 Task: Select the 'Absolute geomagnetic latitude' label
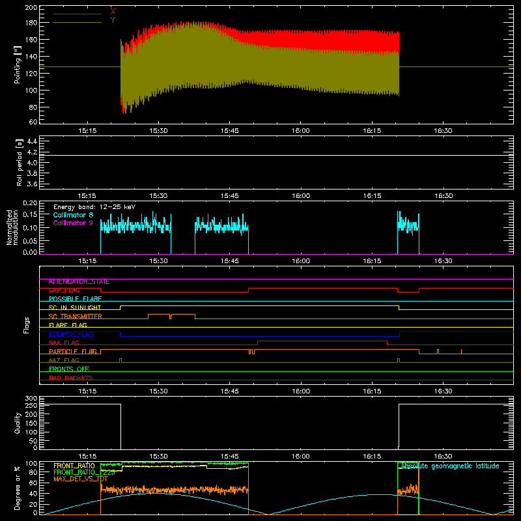[450, 466]
